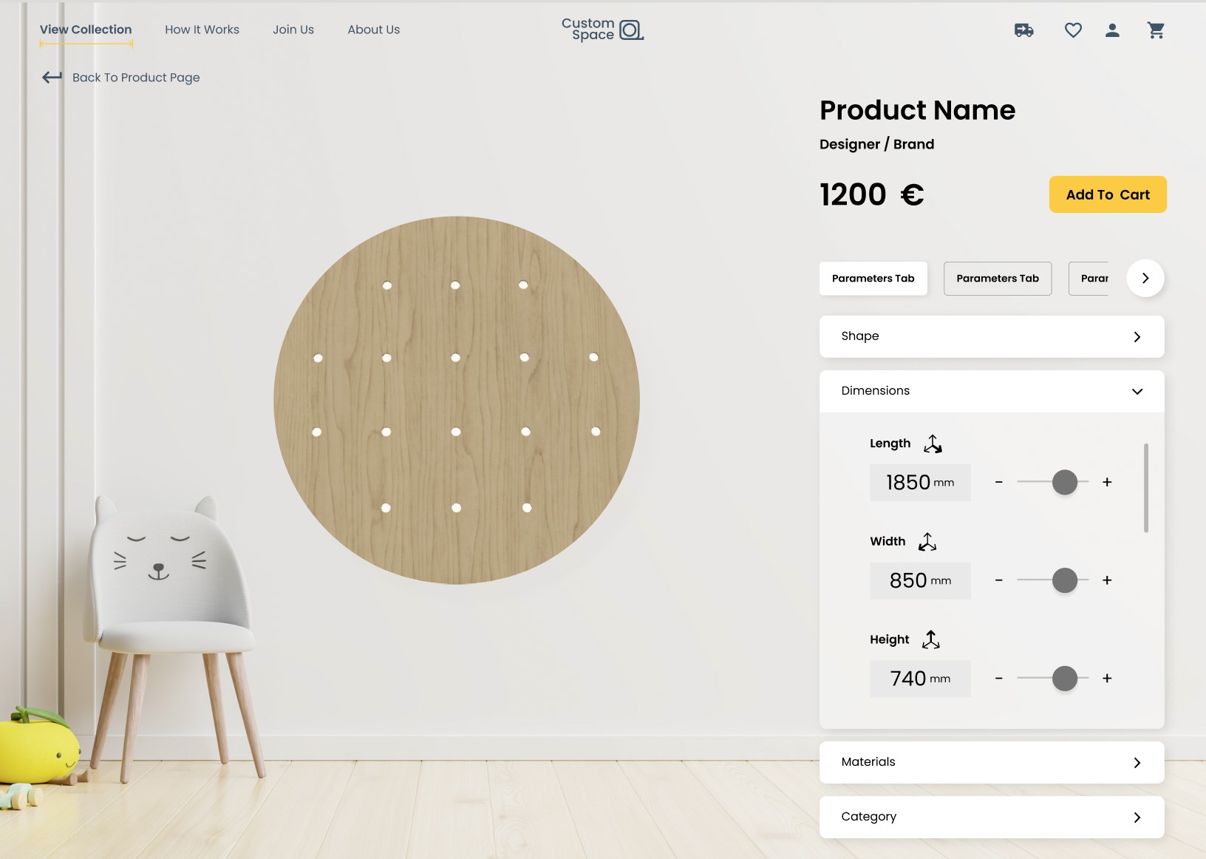Select the partially hidden third parameters tab
This screenshot has height=859, width=1206.
(x=1089, y=279)
